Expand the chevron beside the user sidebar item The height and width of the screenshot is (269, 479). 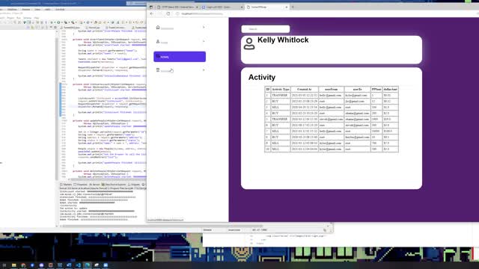[204, 42]
